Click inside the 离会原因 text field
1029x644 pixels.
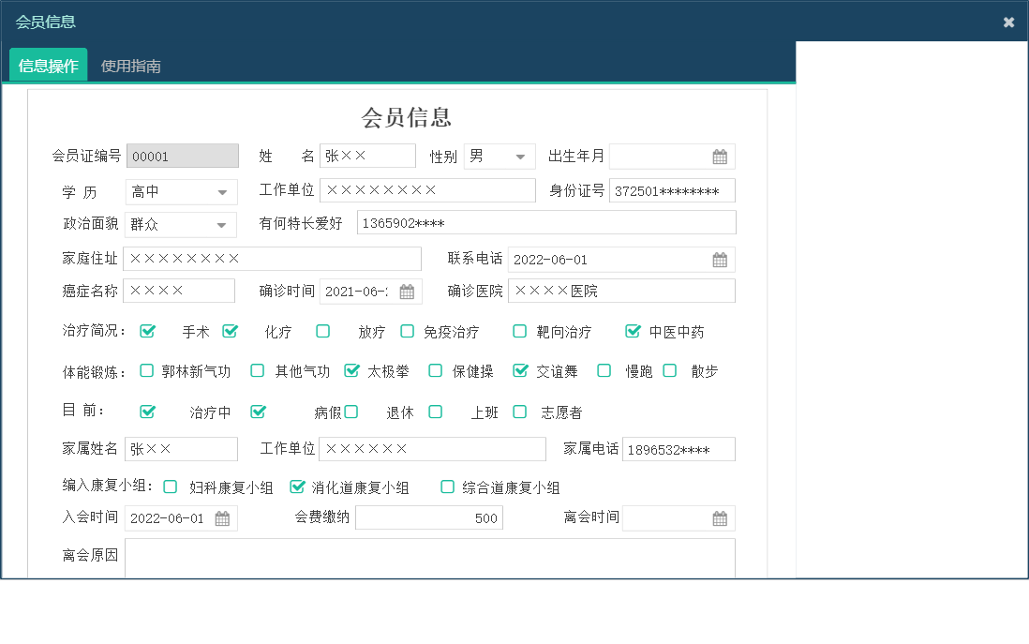pyautogui.click(x=431, y=558)
